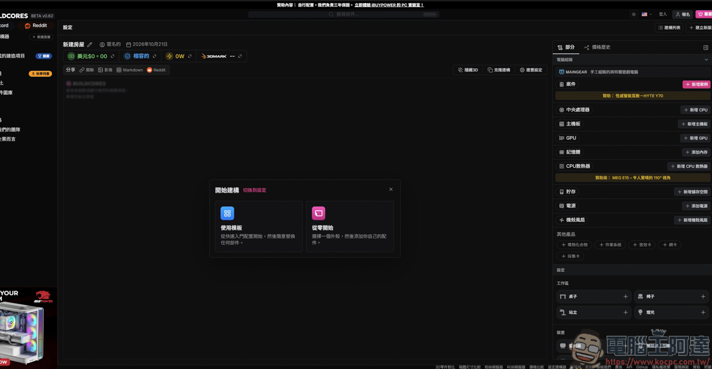Screen dimensions: 712x369
Task: Click the 電源 power supply category icon
Action: click(x=561, y=206)
